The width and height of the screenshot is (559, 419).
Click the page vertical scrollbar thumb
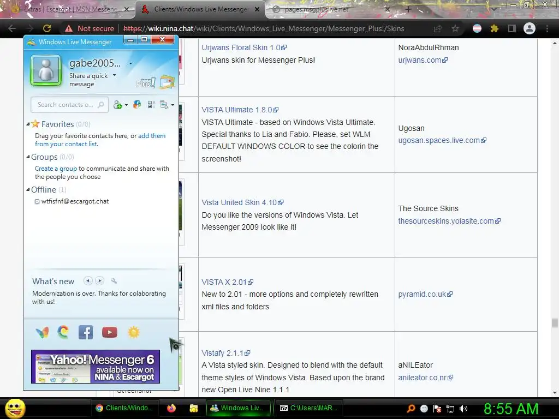[x=555, y=322]
